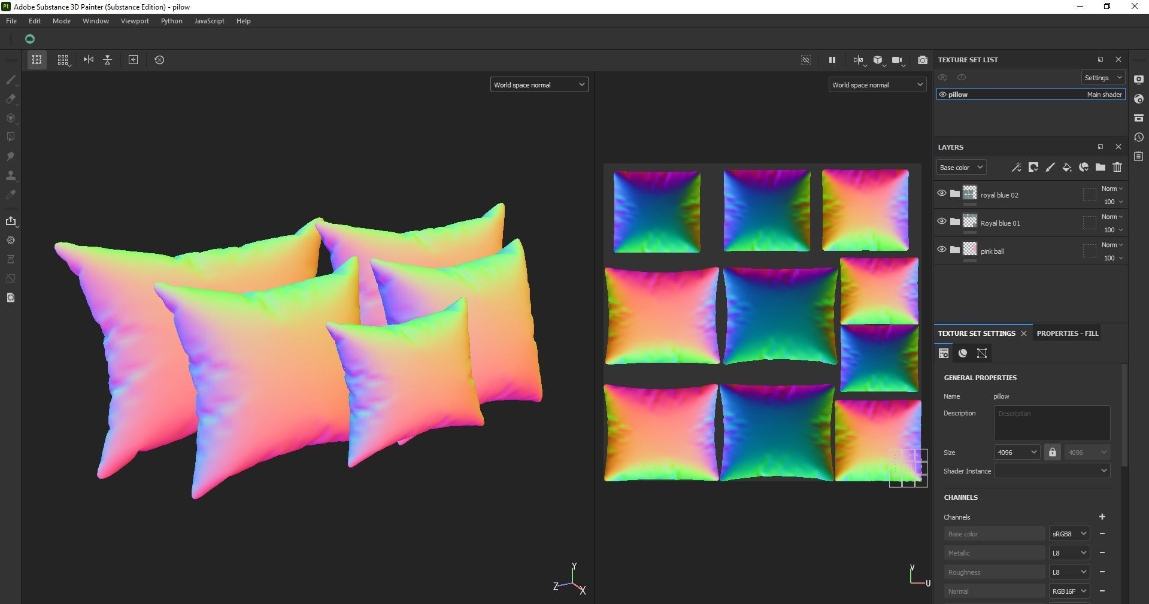
Task: Add an effect with the magic wand icon
Action: [x=1016, y=168]
